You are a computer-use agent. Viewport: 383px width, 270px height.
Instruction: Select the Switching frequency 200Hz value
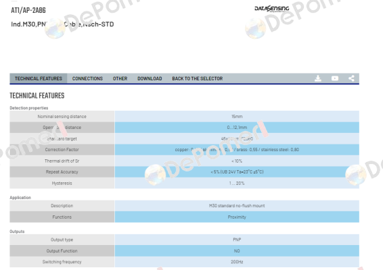tap(237, 262)
